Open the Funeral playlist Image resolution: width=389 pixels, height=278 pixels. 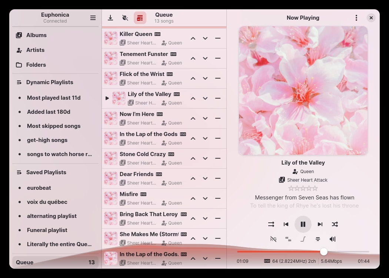(47, 230)
